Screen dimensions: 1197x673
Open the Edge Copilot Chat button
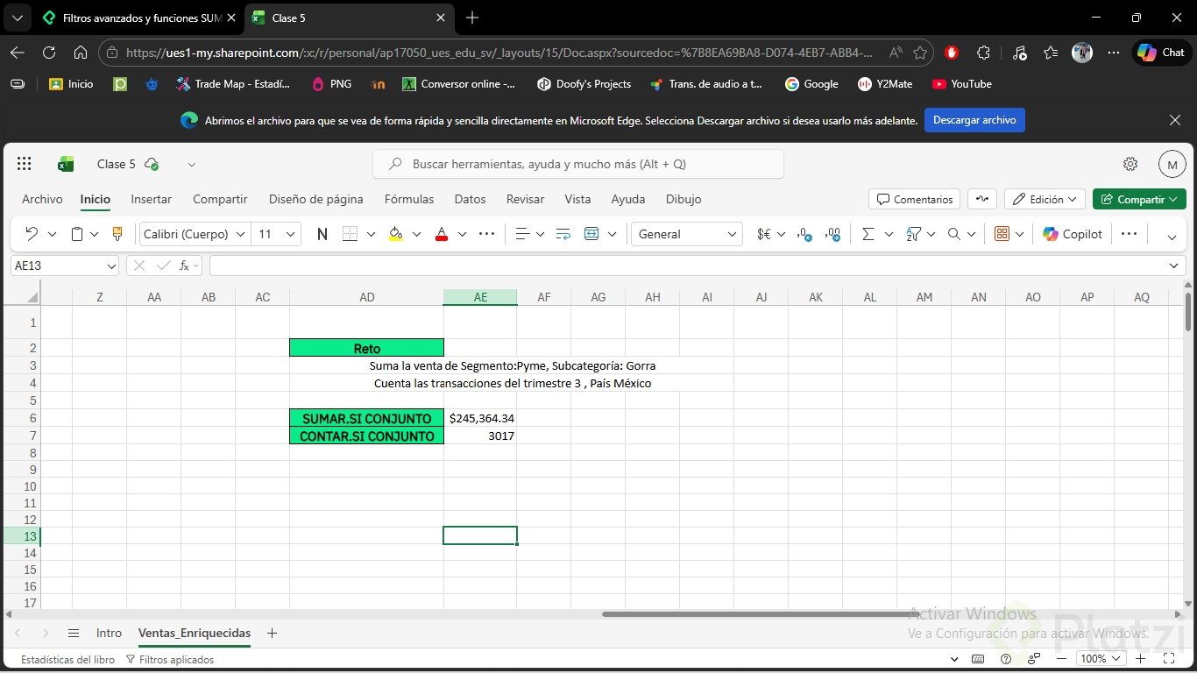pos(1161,53)
